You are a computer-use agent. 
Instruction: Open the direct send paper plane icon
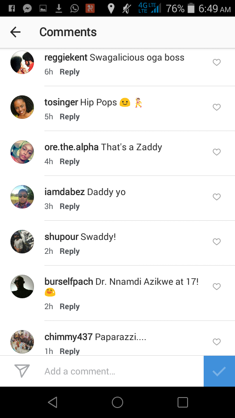22,371
